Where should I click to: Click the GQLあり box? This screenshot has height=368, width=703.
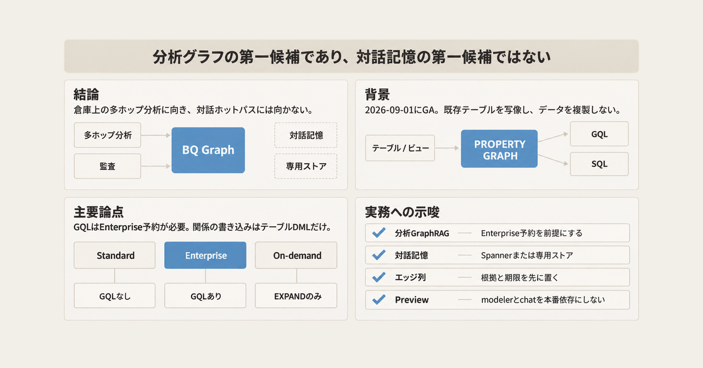coord(205,296)
